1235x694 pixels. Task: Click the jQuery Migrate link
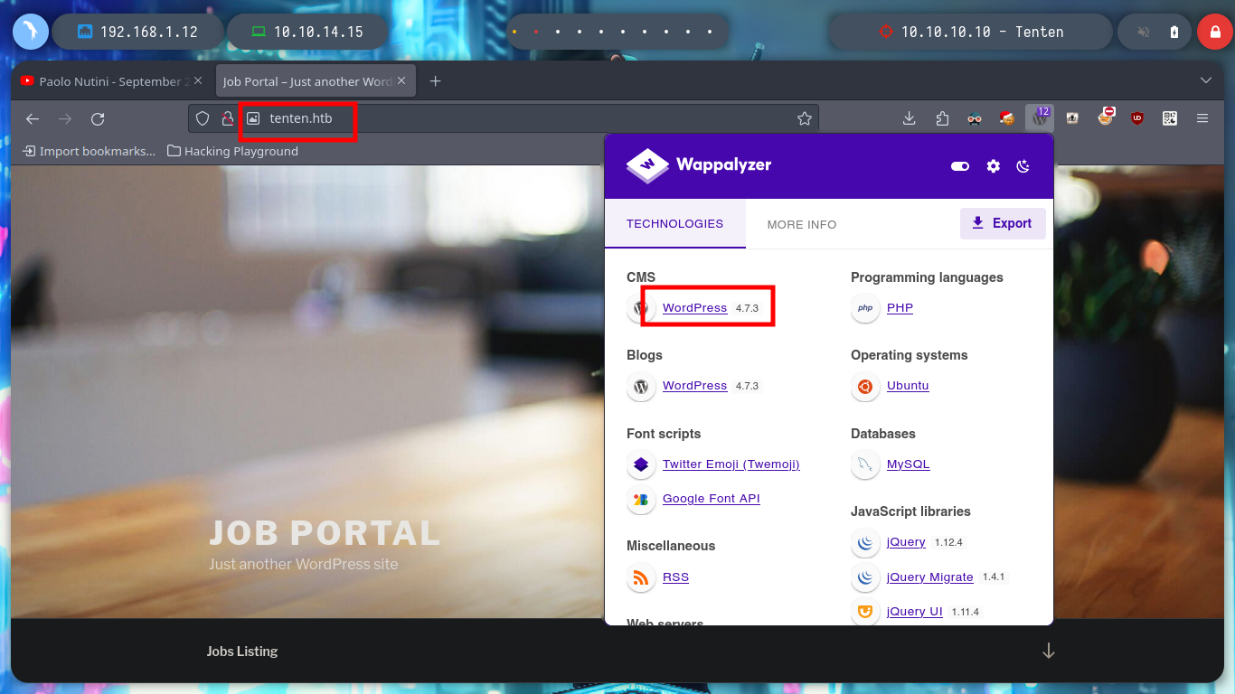tap(929, 577)
